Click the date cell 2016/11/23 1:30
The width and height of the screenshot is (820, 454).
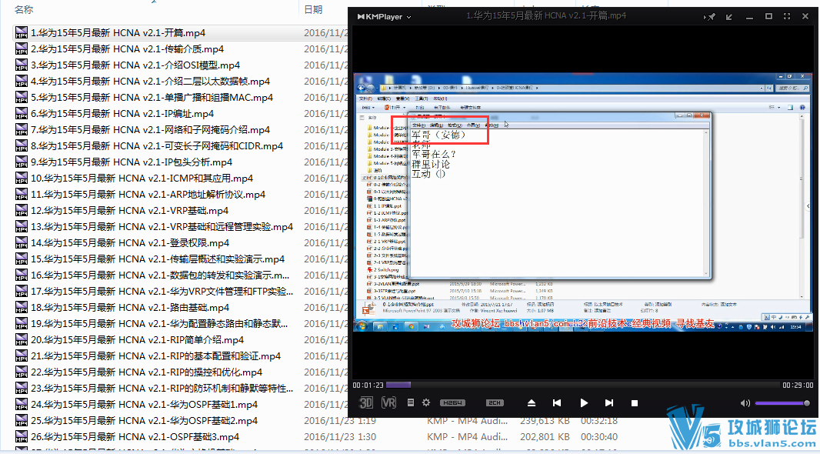340,437
